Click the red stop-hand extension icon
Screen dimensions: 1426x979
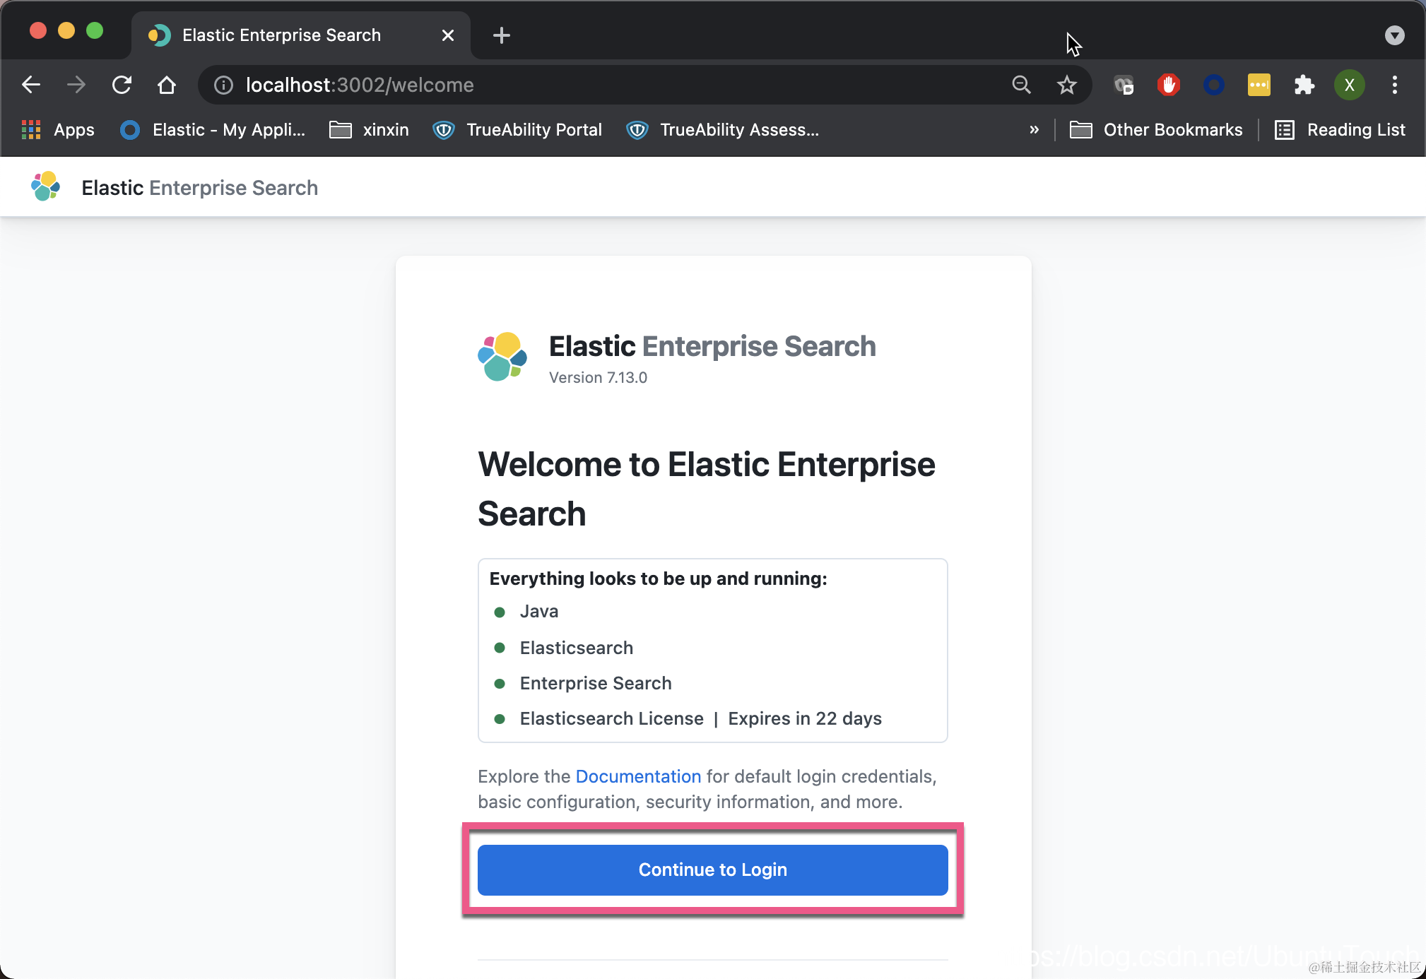click(1168, 85)
